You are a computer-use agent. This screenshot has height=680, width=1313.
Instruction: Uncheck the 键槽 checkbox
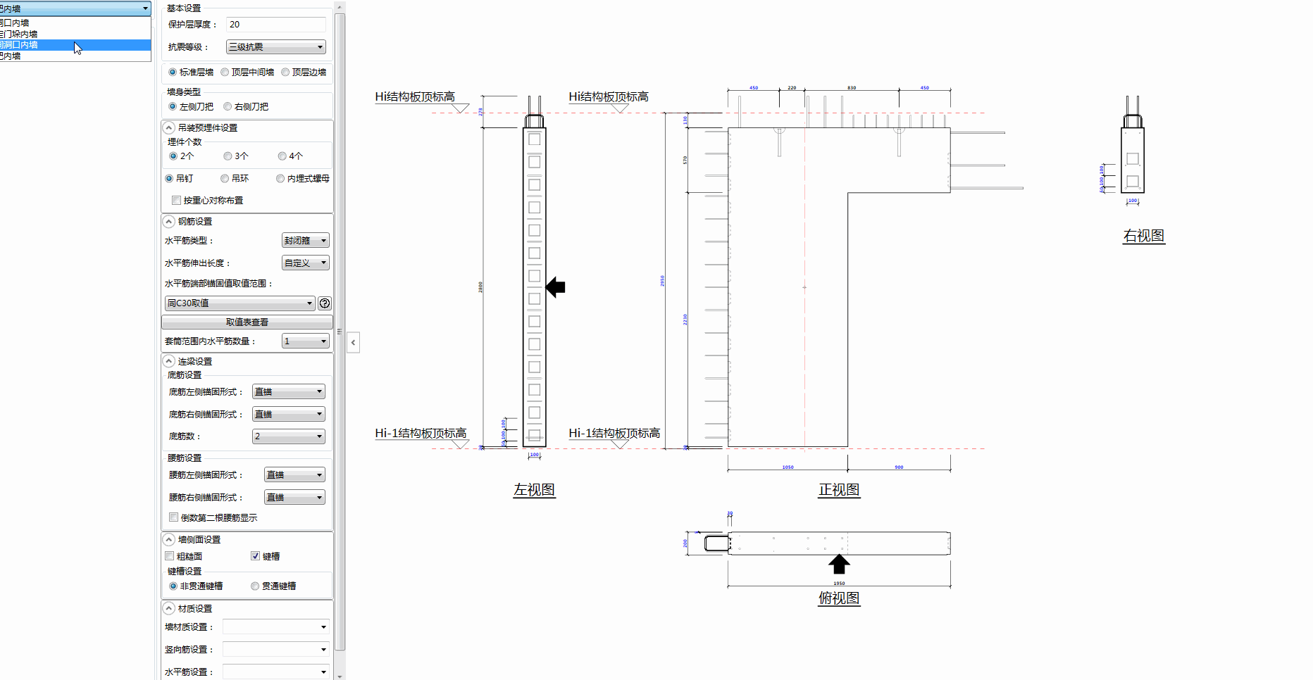256,556
